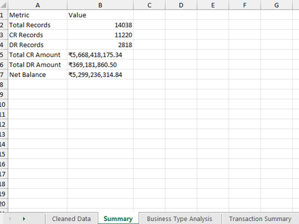This screenshot has height=224, width=299.
Task: Click the Metric header cell
Action: [x=38, y=15]
